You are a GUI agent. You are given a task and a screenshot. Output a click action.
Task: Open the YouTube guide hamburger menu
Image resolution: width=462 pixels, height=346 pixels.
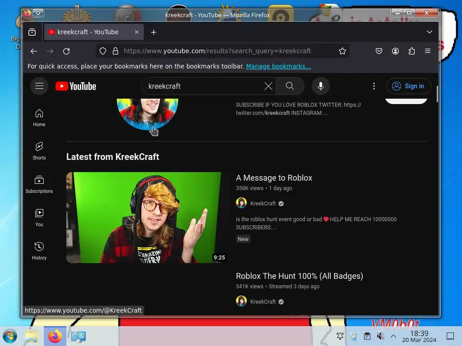click(x=39, y=86)
